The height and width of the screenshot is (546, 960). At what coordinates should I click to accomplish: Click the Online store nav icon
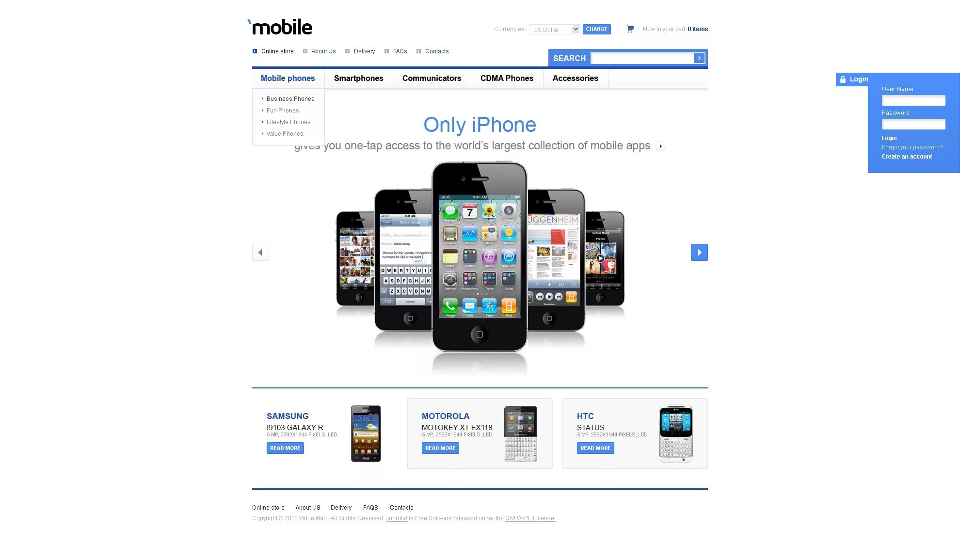(255, 51)
